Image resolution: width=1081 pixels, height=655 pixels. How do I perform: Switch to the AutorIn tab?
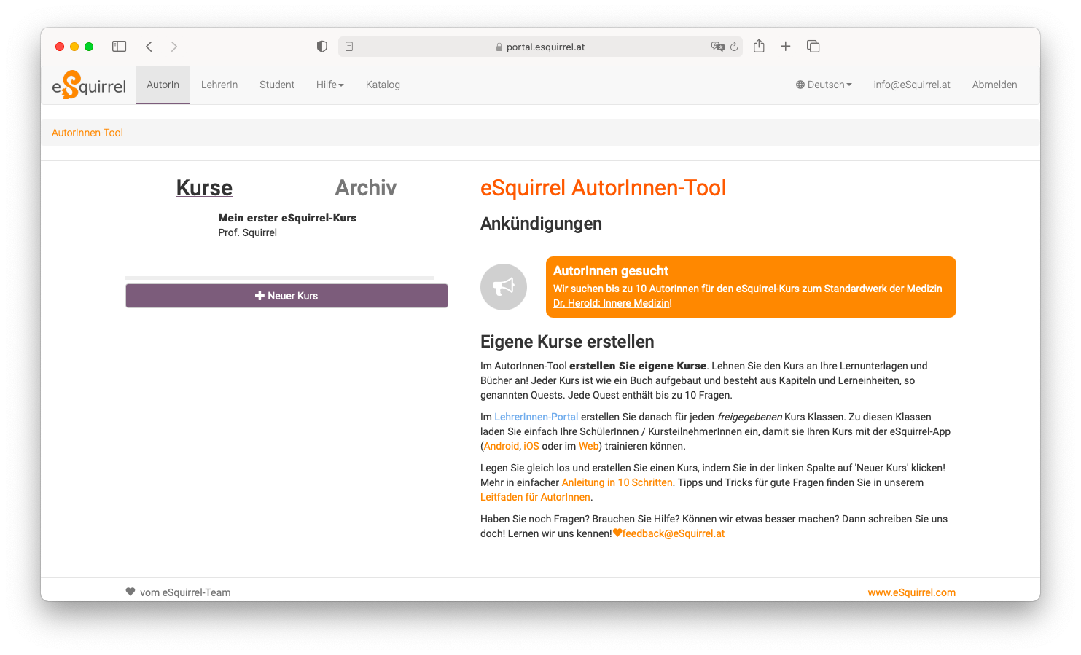point(163,85)
